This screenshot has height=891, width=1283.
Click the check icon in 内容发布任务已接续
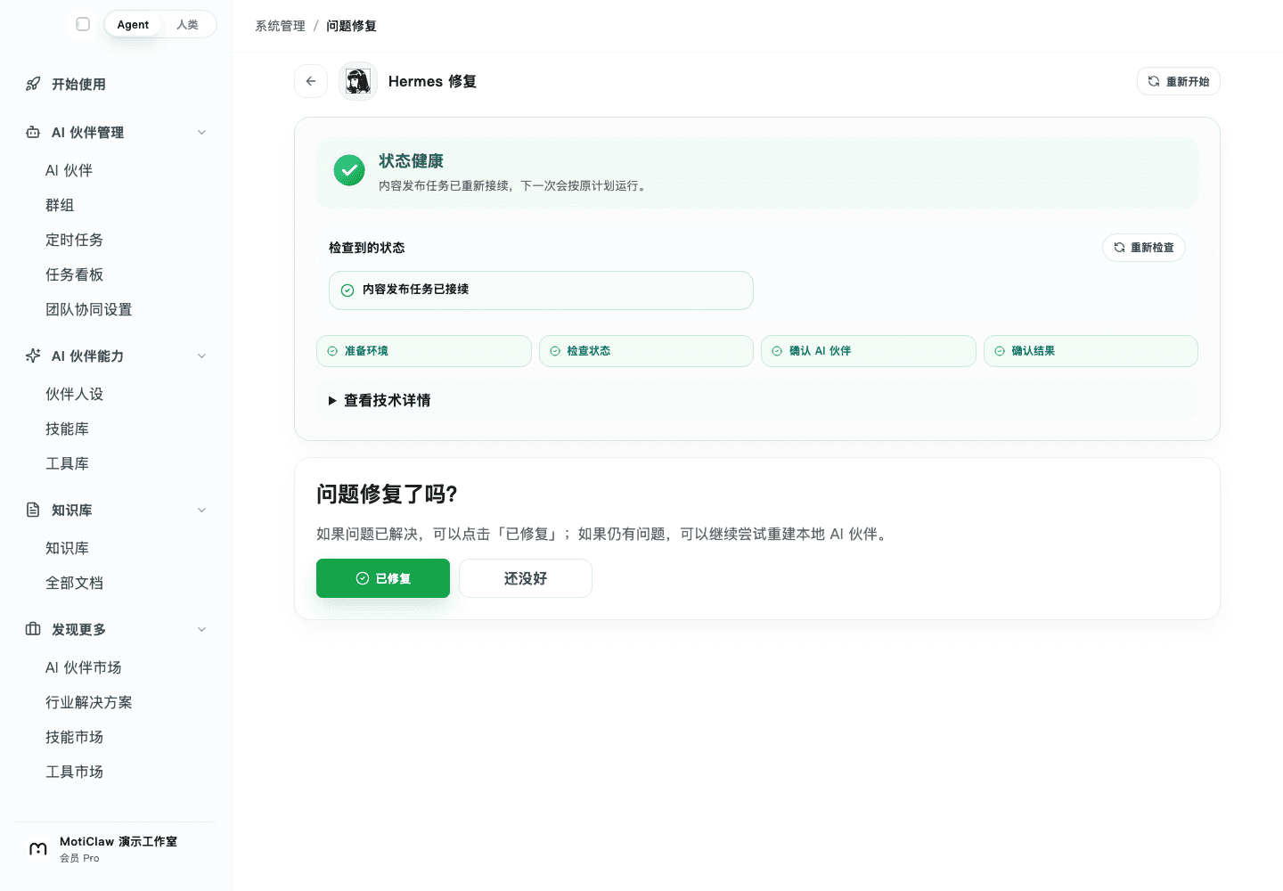pos(347,290)
